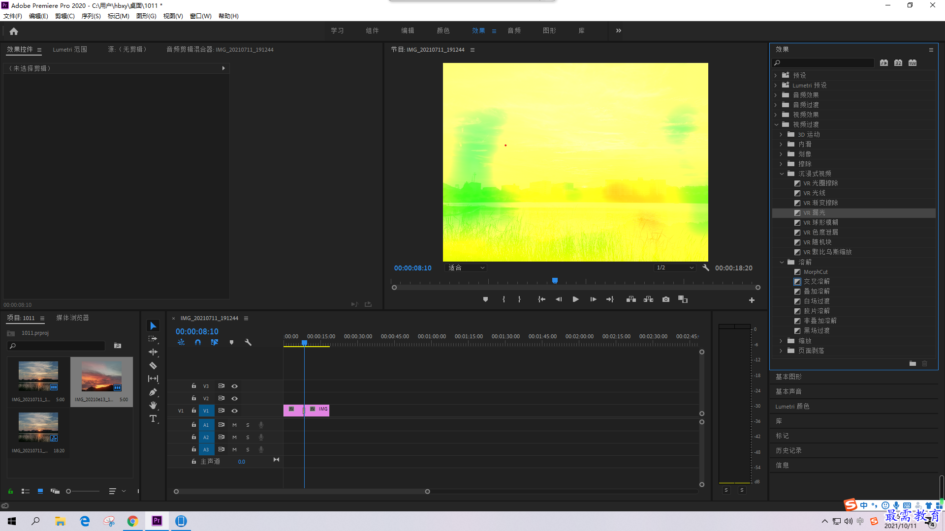Screen dimensions: 945x531
Task: Export frame with camera icon
Action: (666, 299)
